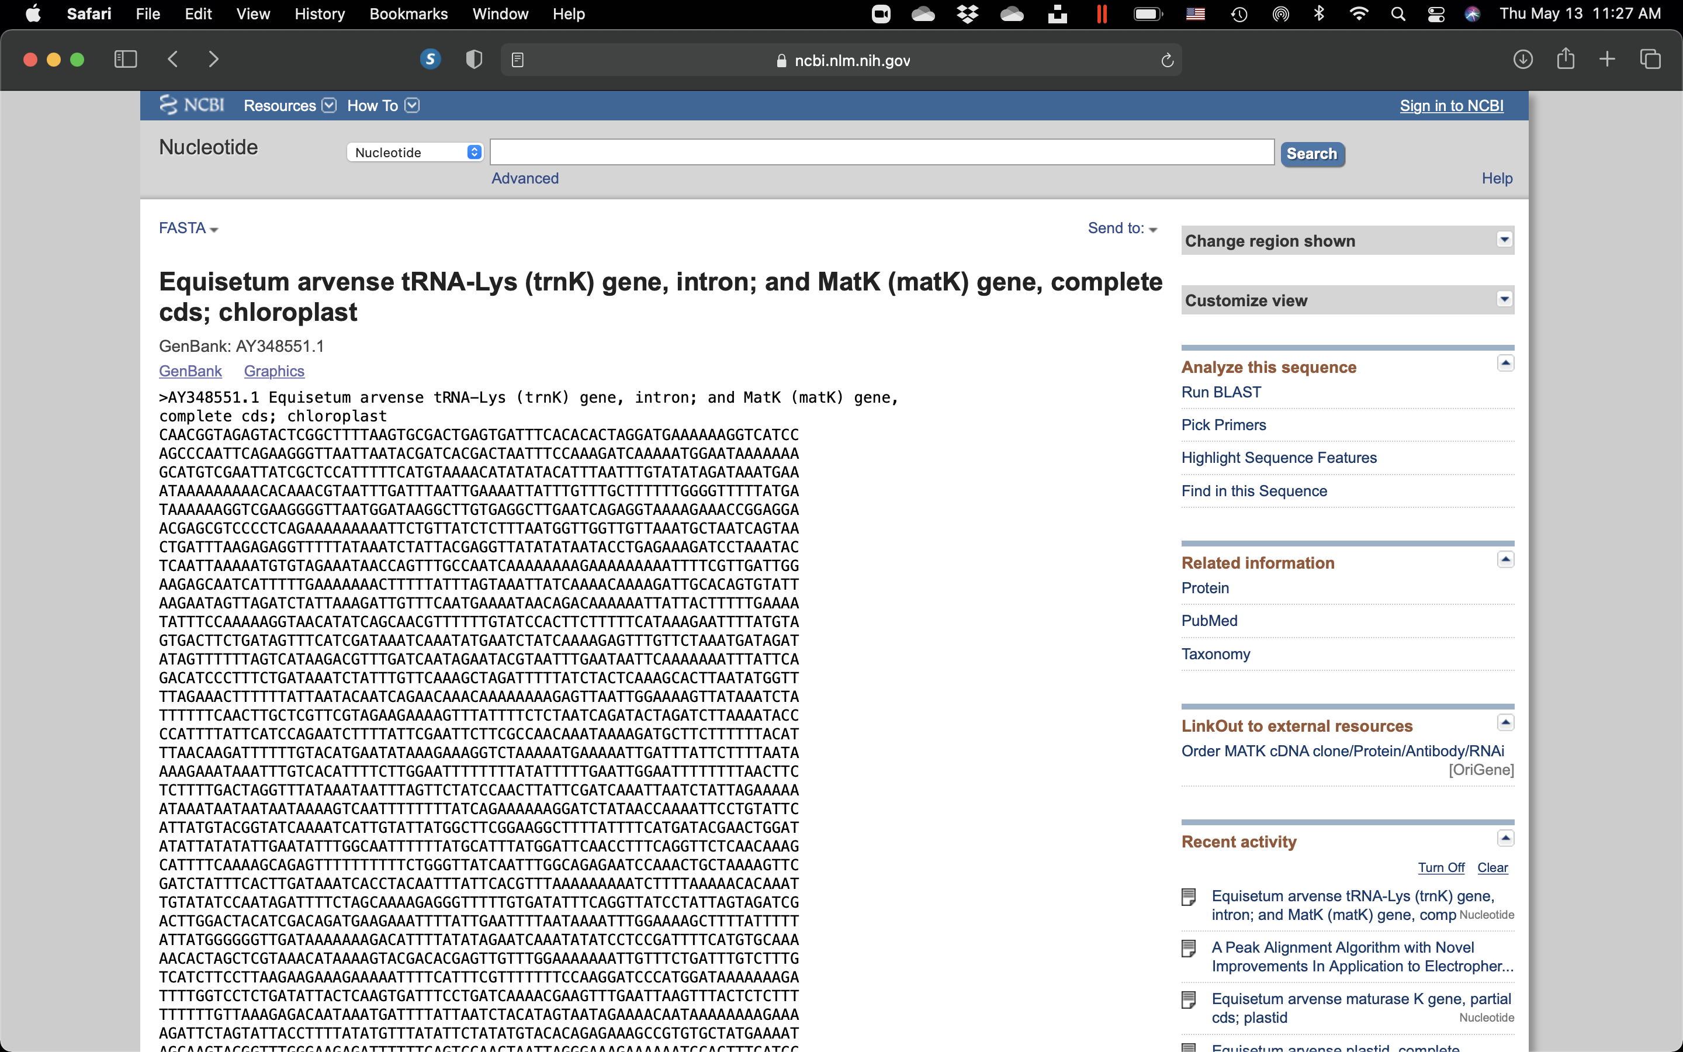The width and height of the screenshot is (1683, 1052).
Task: Collapse the Related information section
Action: tap(1505, 559)
